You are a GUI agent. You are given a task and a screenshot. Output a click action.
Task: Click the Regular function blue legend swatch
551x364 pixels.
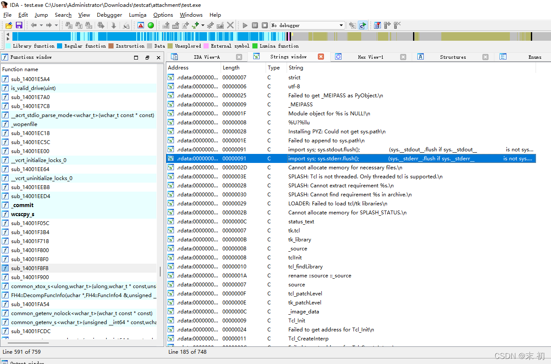tap(60, 46)
